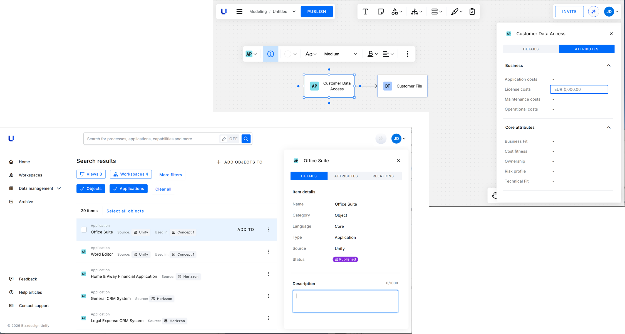
Task: Collapse the Core attributes section
Action: coord(609,128)
